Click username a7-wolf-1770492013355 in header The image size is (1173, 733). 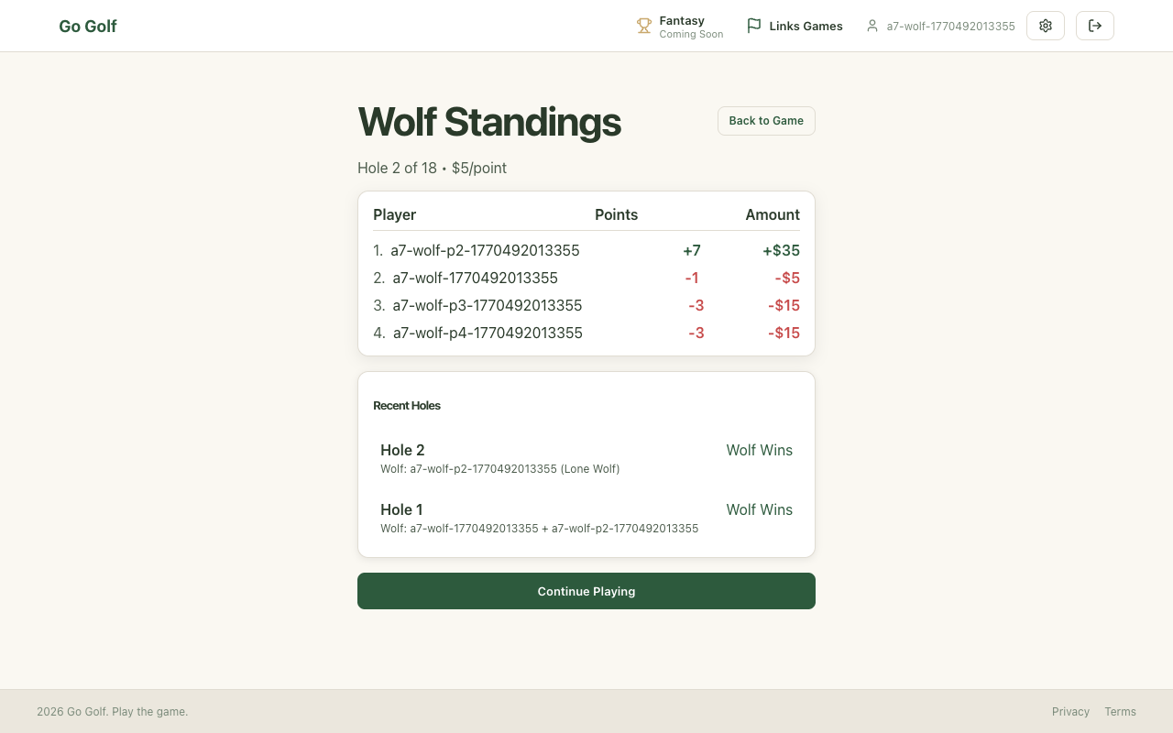click(950, 27)
